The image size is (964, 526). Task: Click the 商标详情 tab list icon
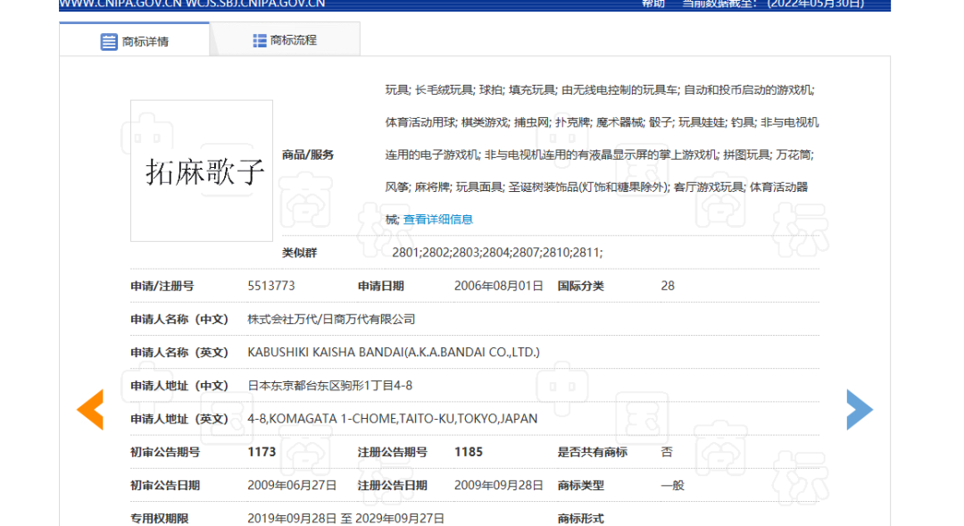tap(109, 42)
